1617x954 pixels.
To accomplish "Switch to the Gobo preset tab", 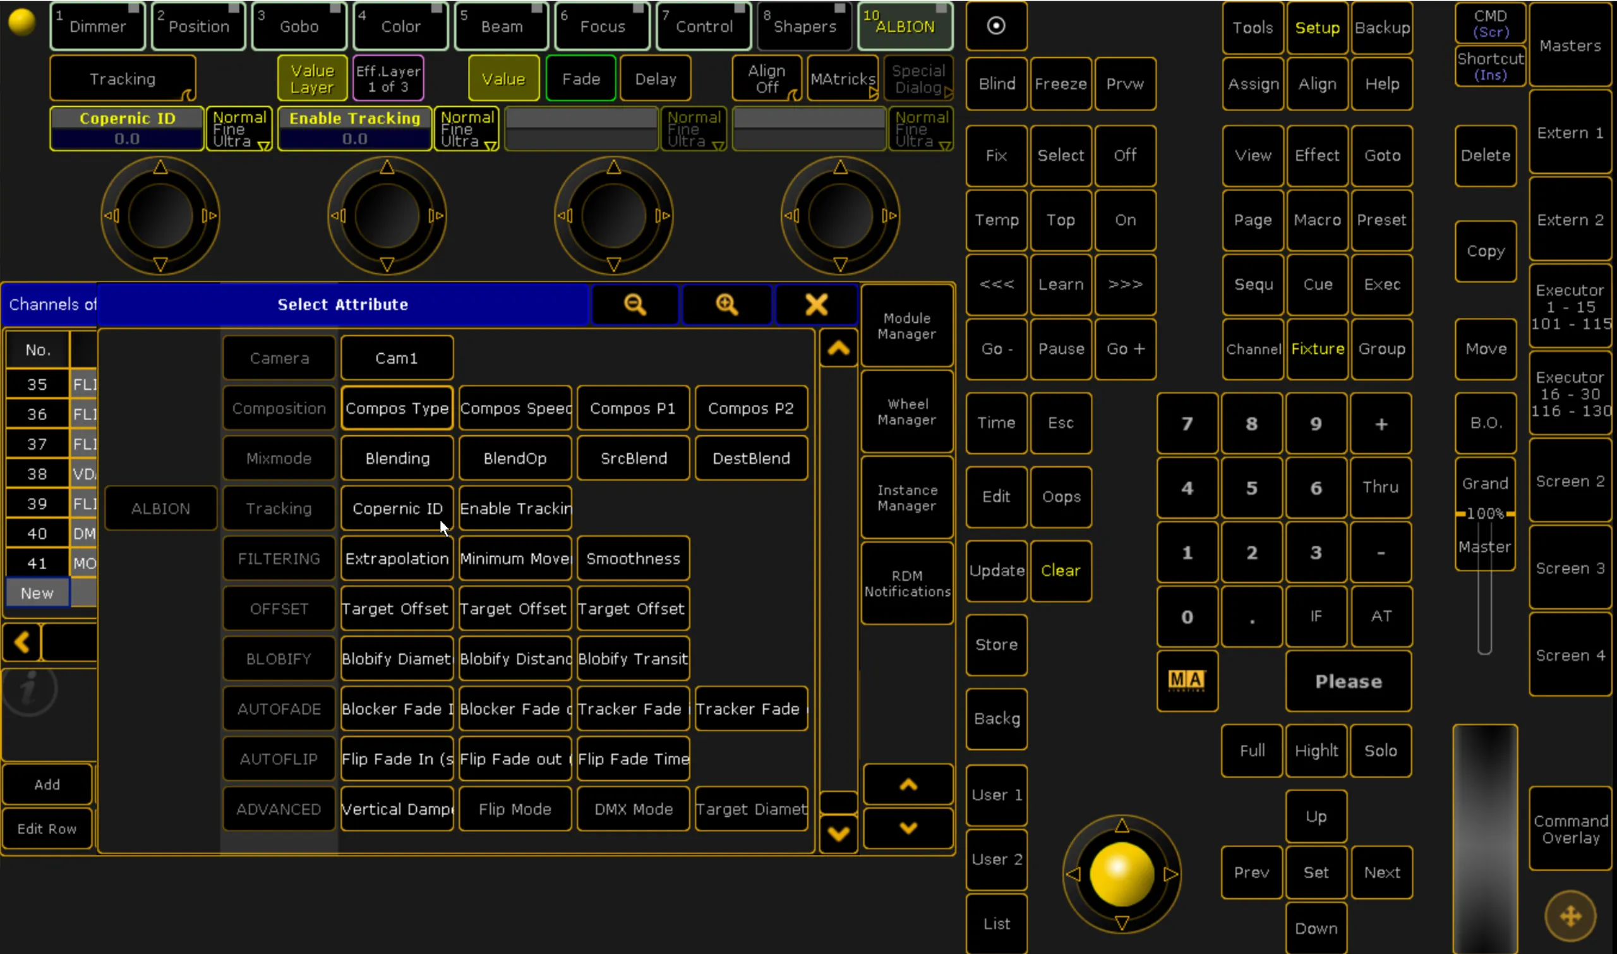I will coord(299,26).
